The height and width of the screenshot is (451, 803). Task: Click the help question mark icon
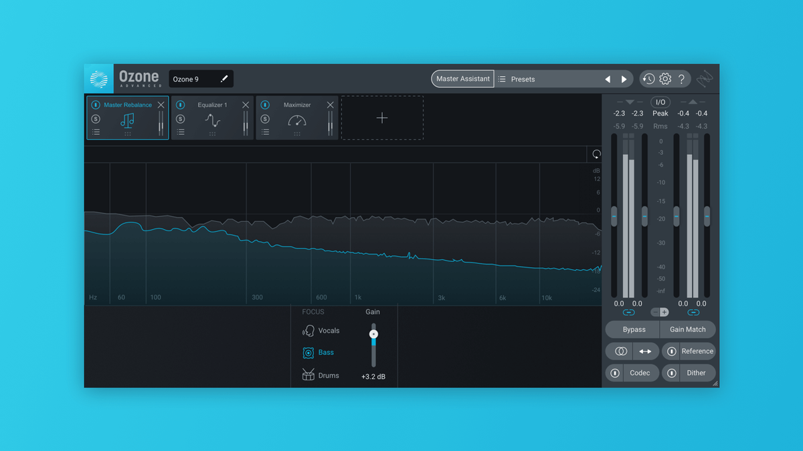(x=681, y=79)
